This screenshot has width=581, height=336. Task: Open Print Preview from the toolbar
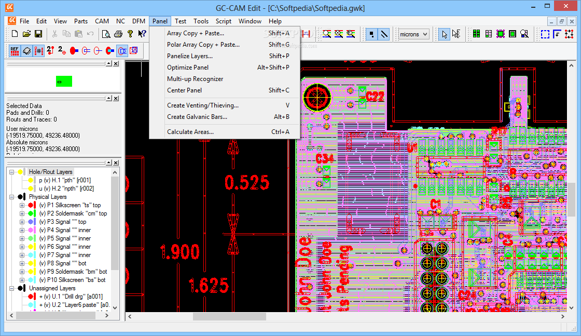pyautogui.click(x=106, y=34)
